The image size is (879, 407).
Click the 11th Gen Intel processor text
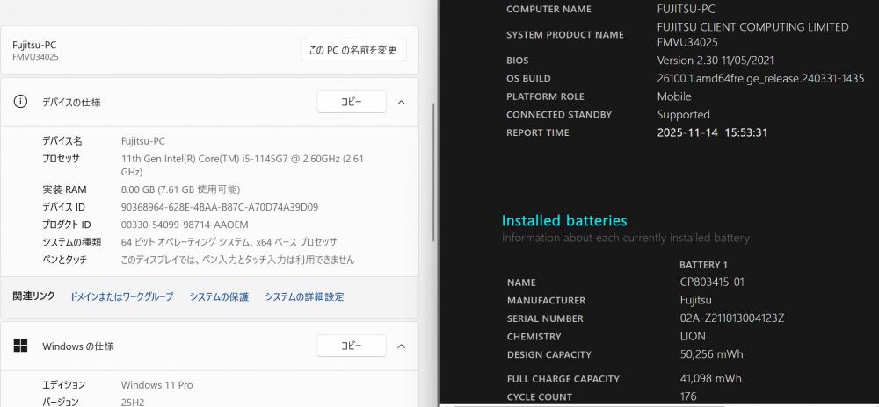(243, 165)
